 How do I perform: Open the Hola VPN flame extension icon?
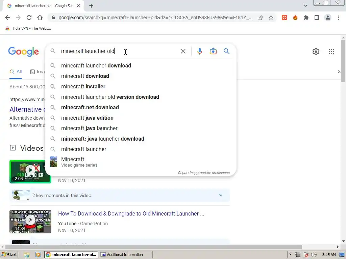coord(295,18)
